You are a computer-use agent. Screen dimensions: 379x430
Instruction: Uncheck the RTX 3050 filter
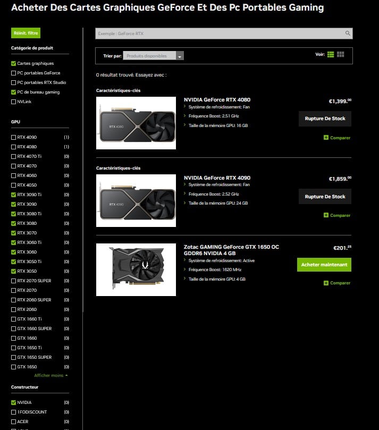point(13,271)
